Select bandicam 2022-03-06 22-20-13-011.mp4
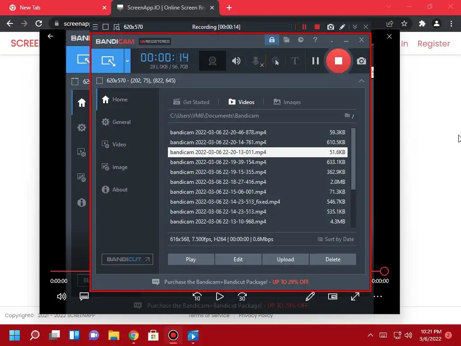Image resolution: width=461 pixels, height=346 pixels. click(x=258, y=152)
